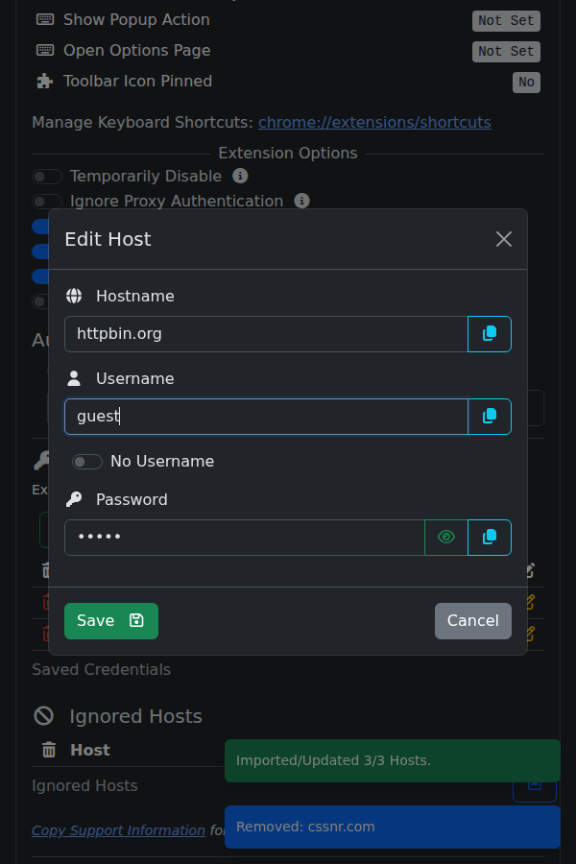576x864 pixels.
Task: Copy the Hostname field value
Action: click(490, 334)
